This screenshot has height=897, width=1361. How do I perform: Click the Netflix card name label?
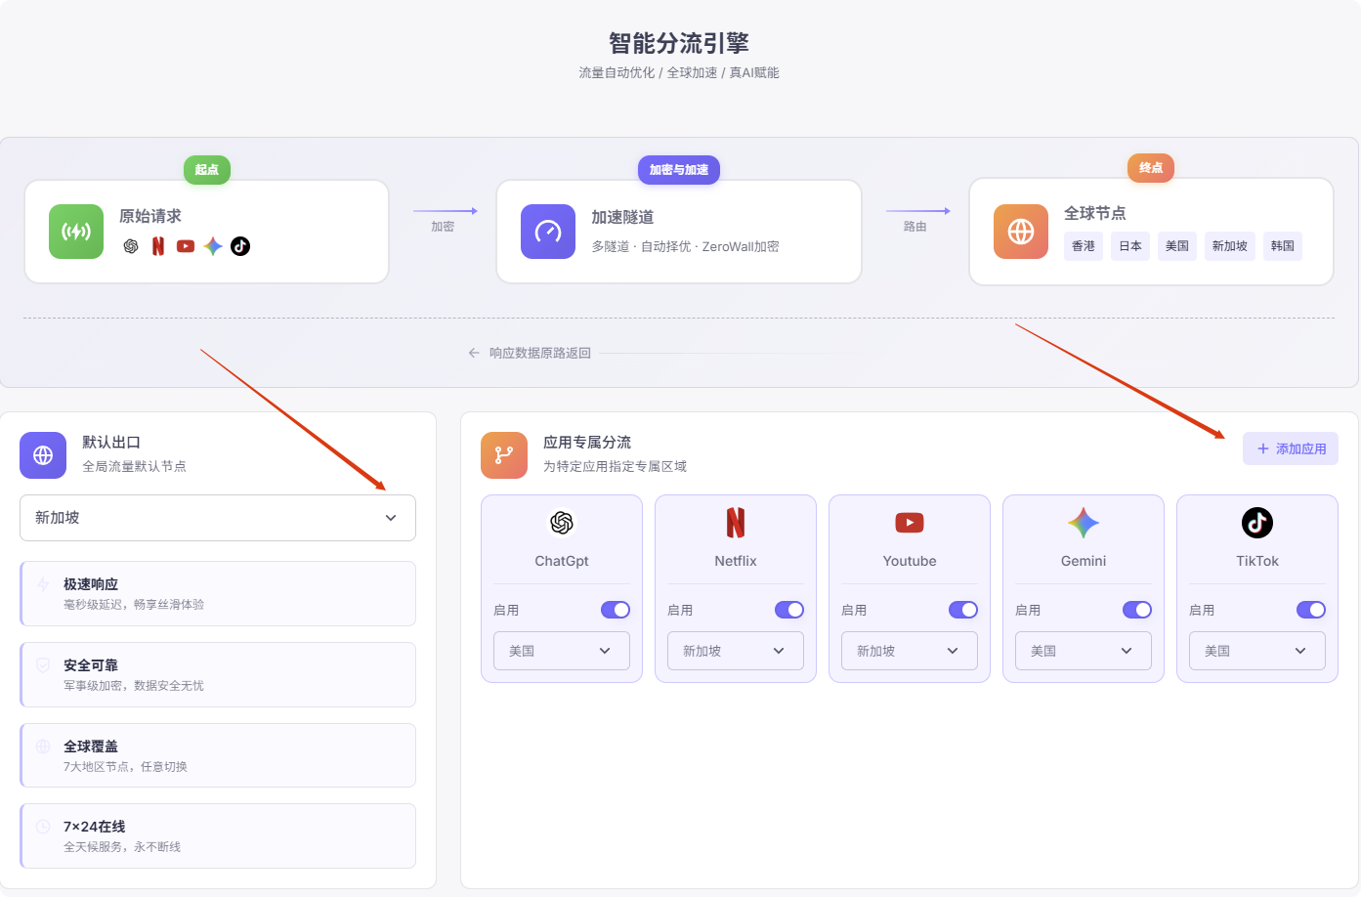click(736, 561)
